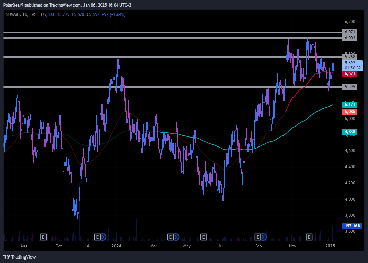
Task: Click the TASE exchange label
Action: click(34, 14)
